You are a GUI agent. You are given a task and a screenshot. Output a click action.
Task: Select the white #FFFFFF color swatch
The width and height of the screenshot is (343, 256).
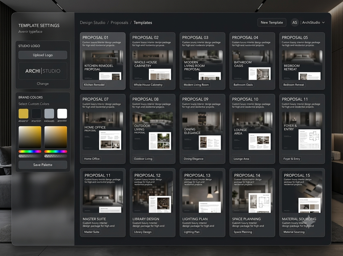62,113
